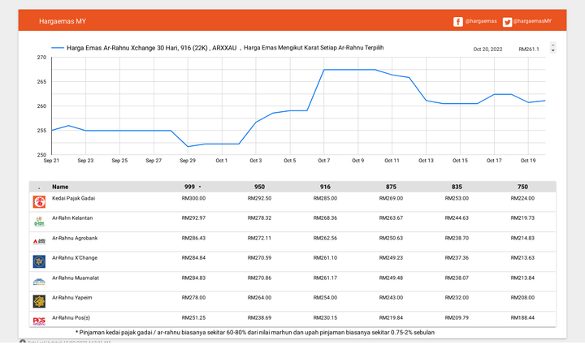
Task: Click the RM261.17 price cell
Action: pyautogui.click(x=325, y=278)
